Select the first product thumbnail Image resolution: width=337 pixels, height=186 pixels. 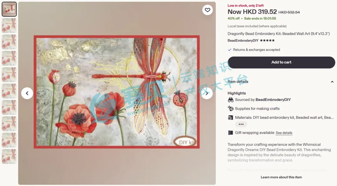9,9
